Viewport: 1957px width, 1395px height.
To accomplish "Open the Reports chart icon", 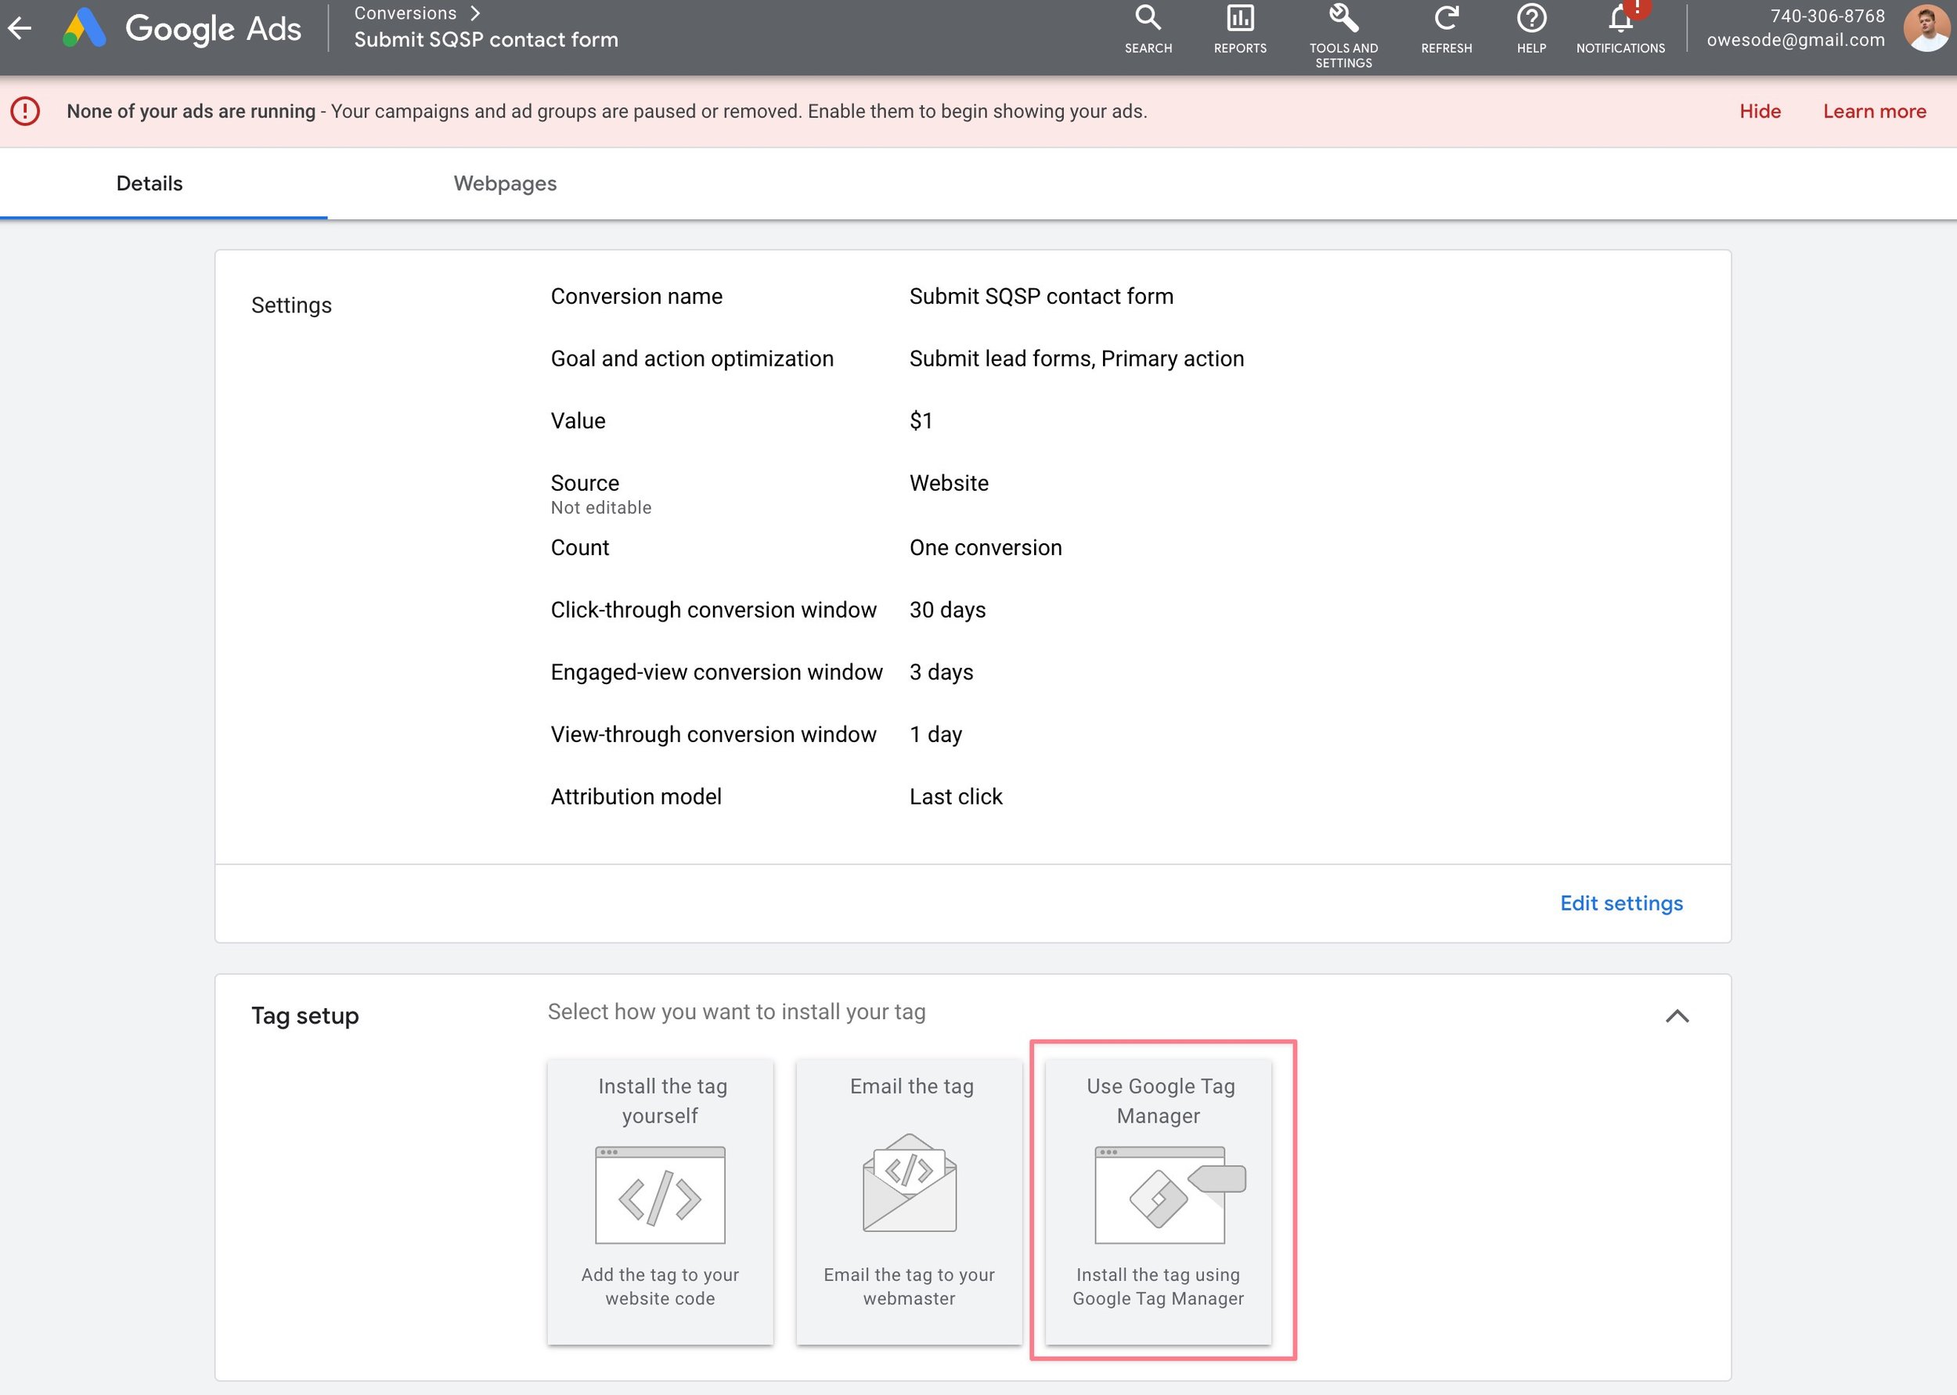I will point(1240,18).
